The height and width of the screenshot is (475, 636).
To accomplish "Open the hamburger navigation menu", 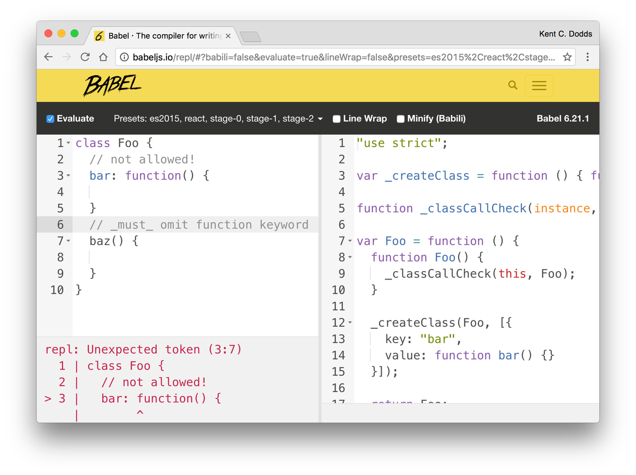I will tap(539, 85).
